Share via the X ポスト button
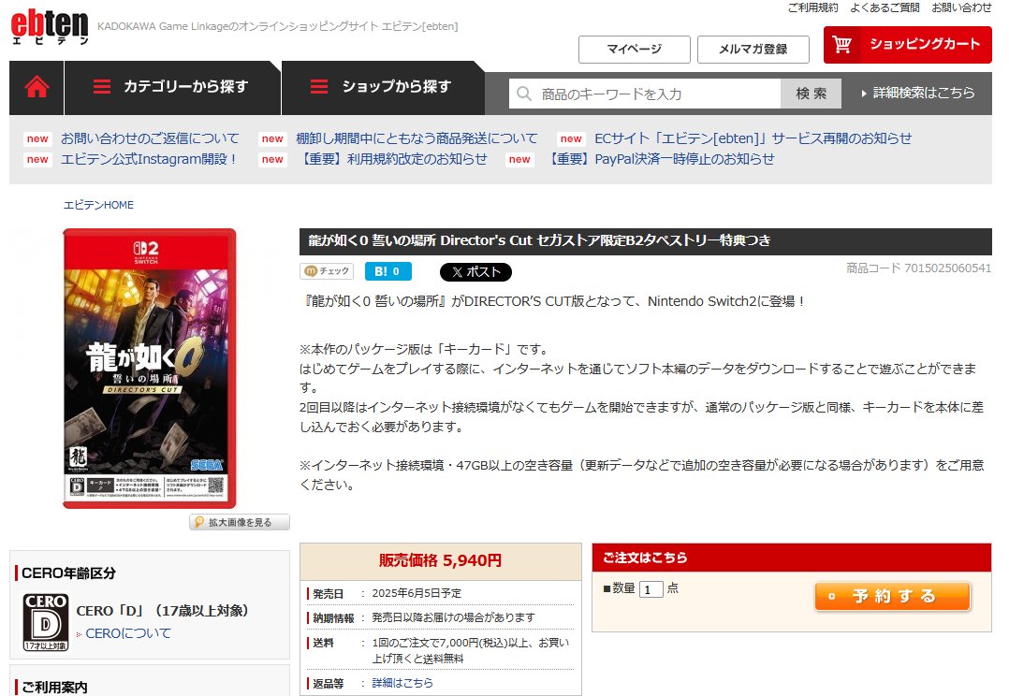This screenshot has width=1009, height=696. pyautogui.click(x=475, y=272)
